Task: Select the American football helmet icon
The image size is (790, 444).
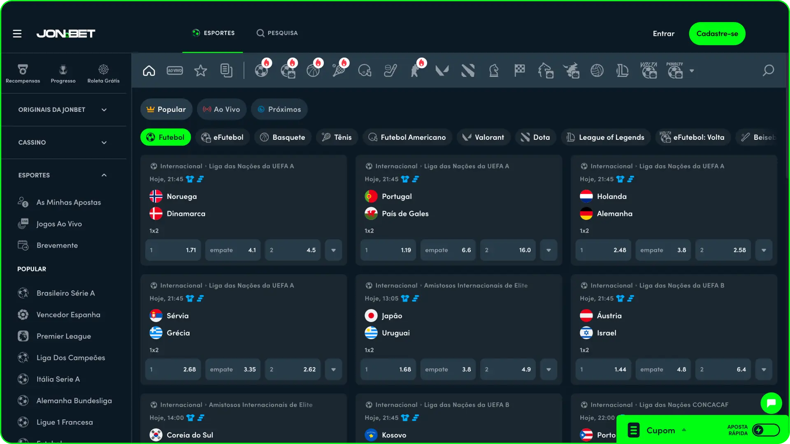Action: tap(365, 71)
